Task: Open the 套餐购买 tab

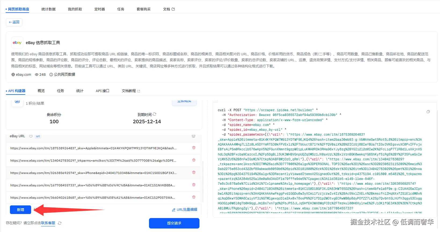Action: [x=144, y=9]
